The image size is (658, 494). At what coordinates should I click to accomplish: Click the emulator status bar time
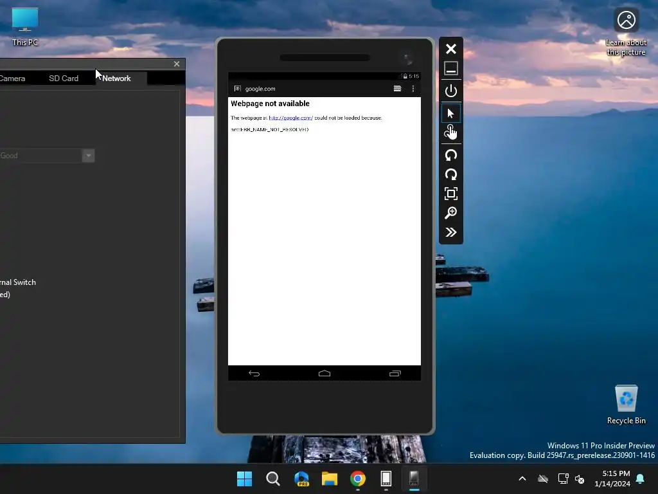coord(414,76)
